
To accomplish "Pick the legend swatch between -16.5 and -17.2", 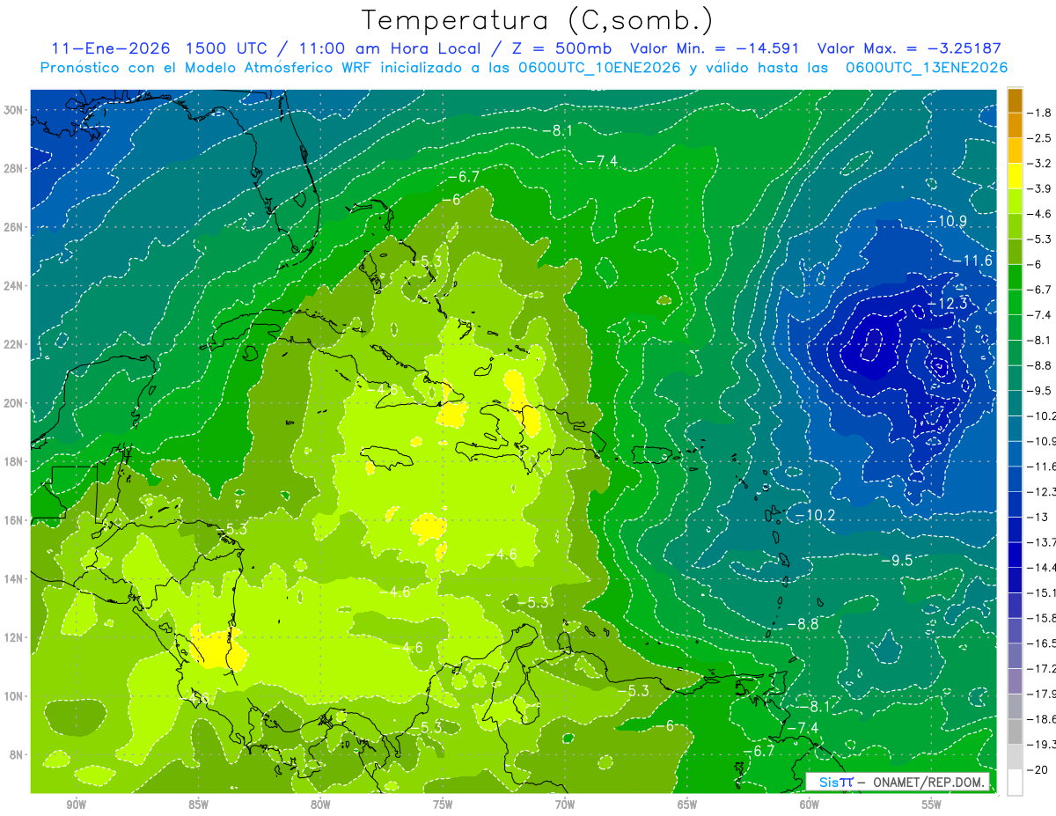I will pyautogui.click(x=1015, y=656).
